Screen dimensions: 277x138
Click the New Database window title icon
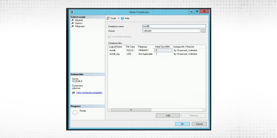click(x=72, y=12)
